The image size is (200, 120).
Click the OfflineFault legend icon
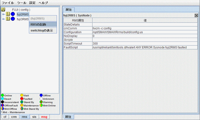3,105
